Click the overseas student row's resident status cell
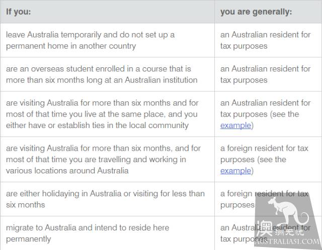The image size is (322, 250). (265, 74)
